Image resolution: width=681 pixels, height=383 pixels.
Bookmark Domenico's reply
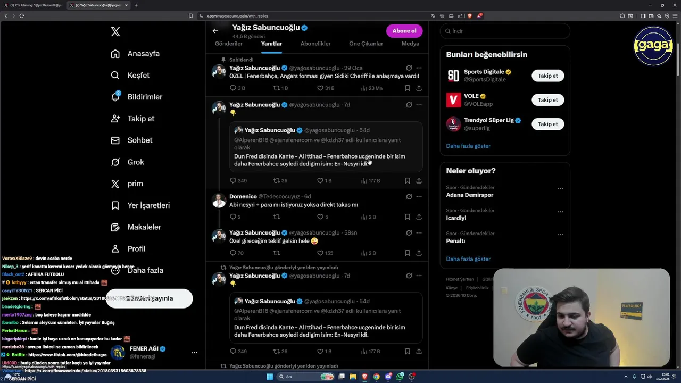point(408,217)
